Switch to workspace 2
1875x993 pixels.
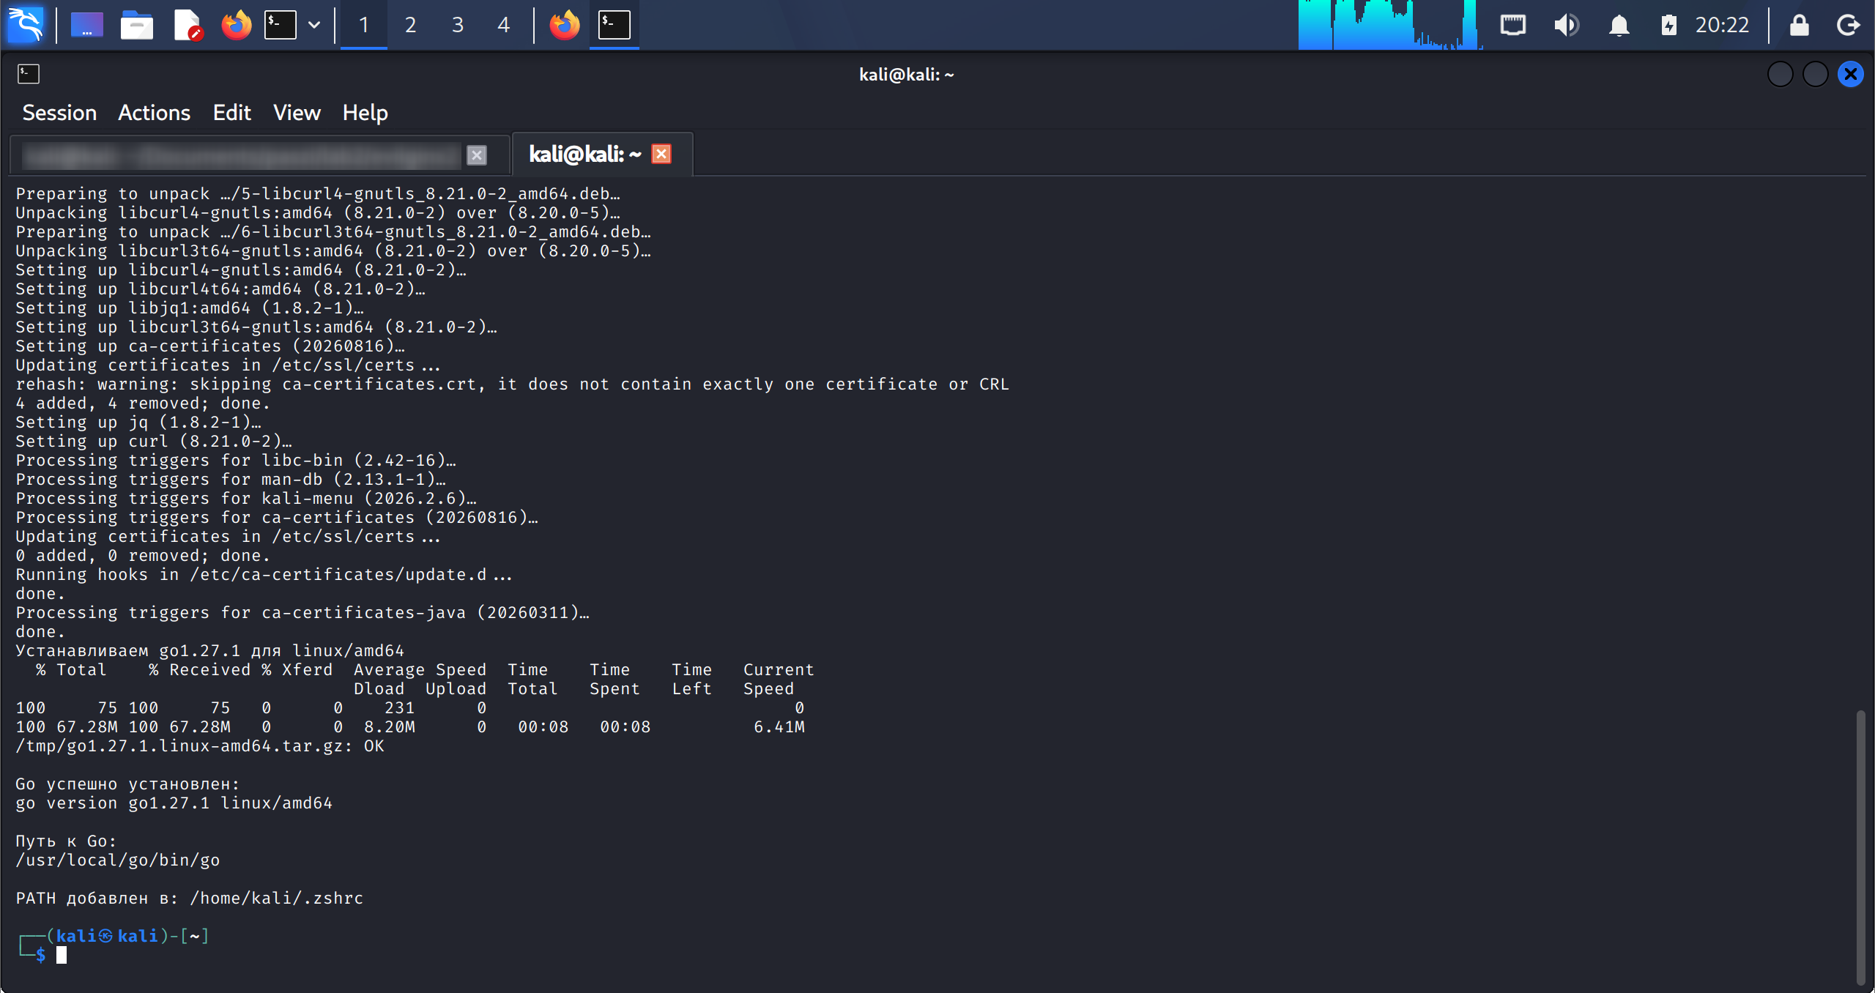point(410,25)
